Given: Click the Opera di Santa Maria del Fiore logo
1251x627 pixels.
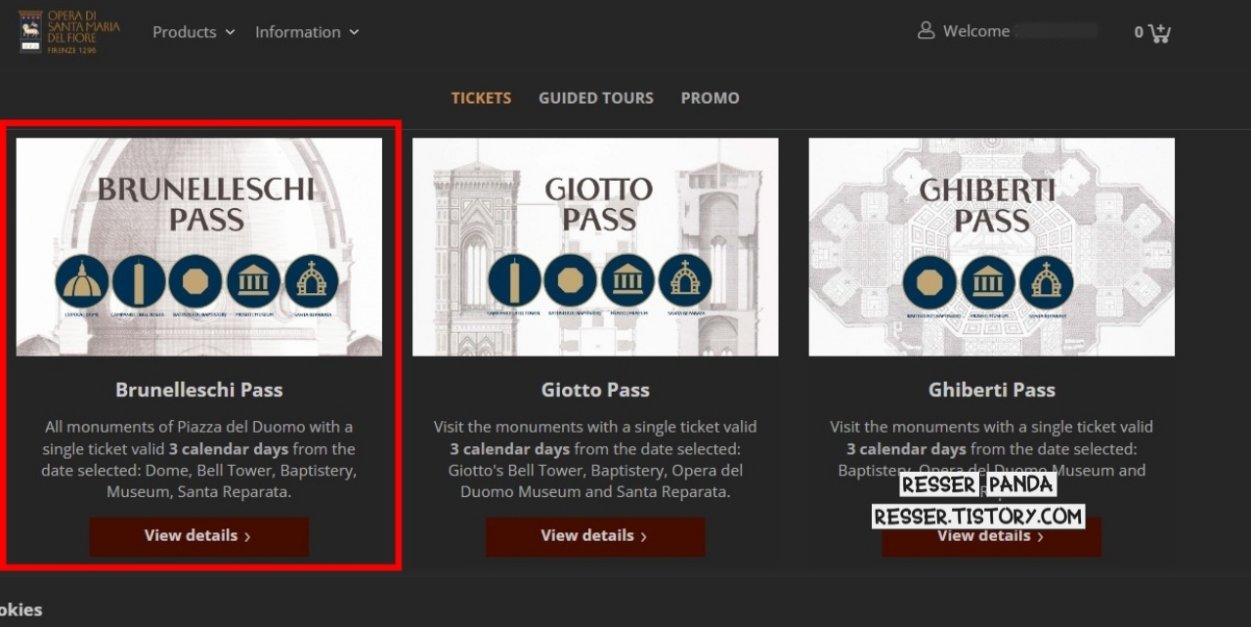Looking at the screenshot, I should [69, 31].
